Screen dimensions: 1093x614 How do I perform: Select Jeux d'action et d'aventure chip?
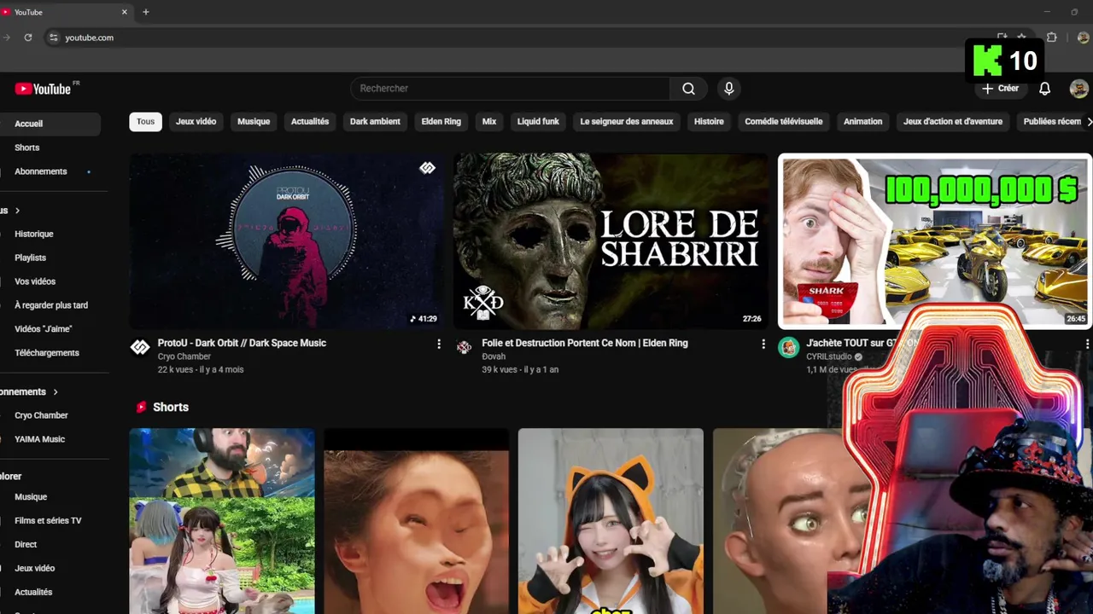click(953, 122)
